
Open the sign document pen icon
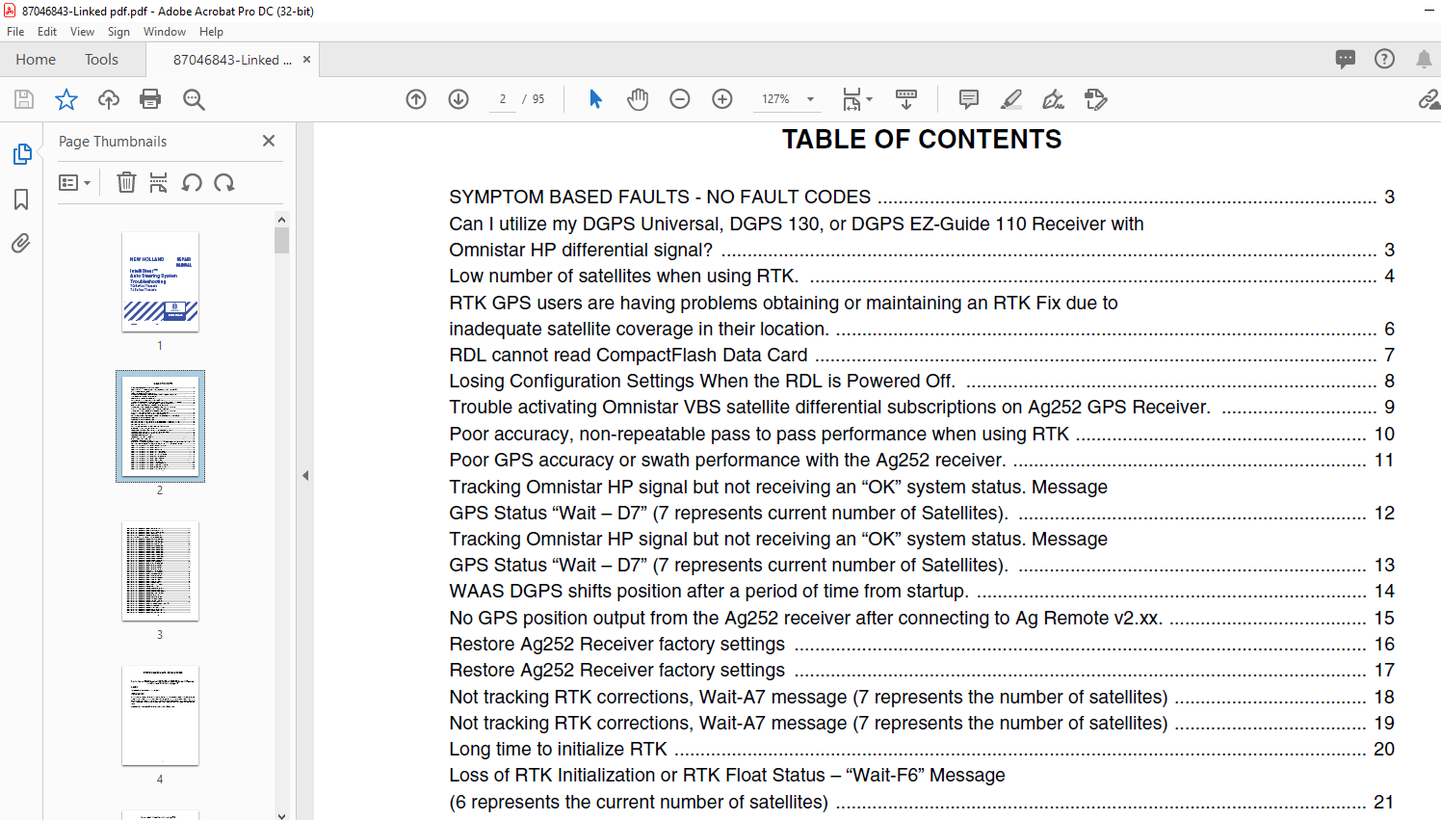[1054, 99]
